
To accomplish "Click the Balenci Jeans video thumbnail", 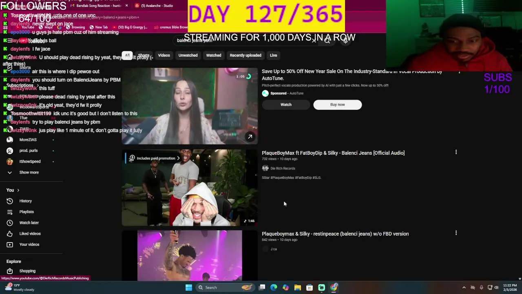I will coord(190,188).
